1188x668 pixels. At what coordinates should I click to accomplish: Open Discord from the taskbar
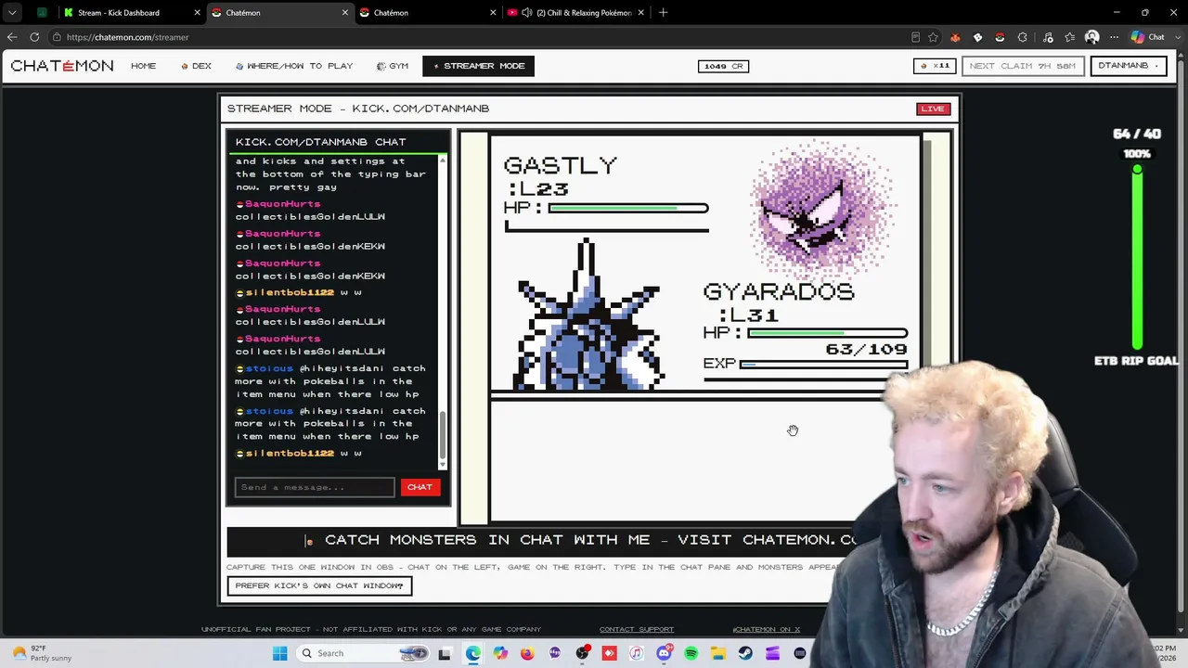[664, 653]
